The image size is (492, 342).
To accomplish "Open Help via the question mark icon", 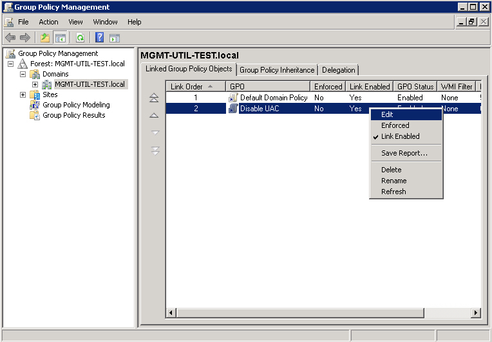I will [x=100, y=38].
